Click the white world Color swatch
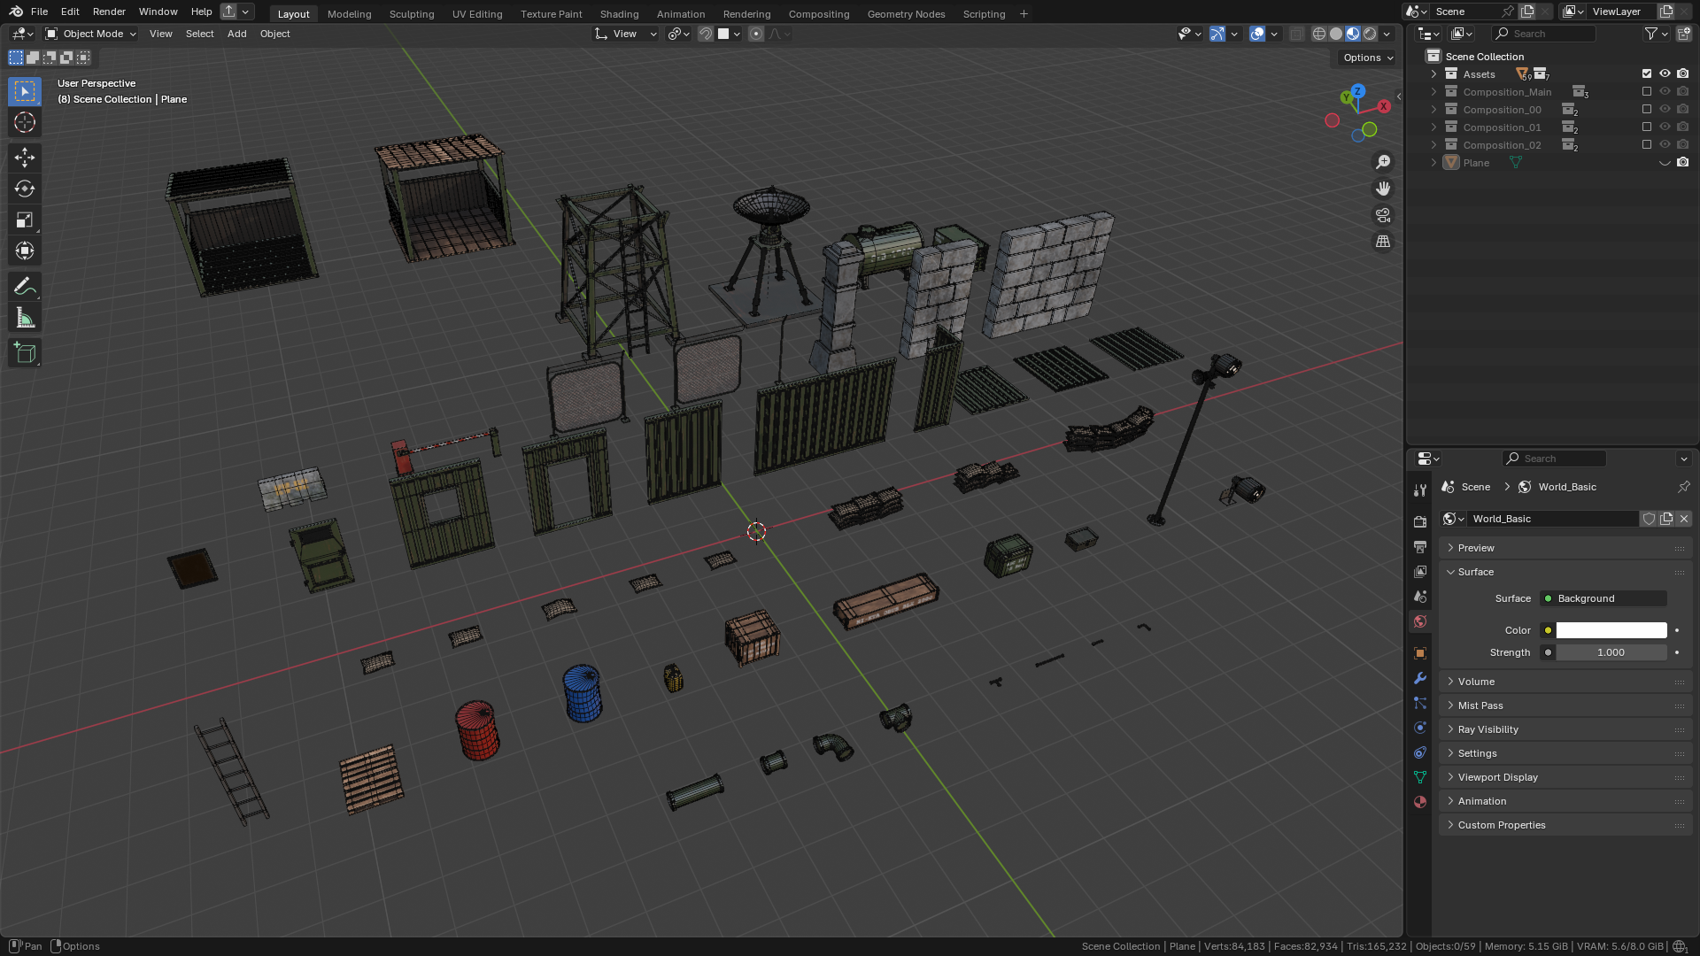1700x956 pixels. click(1611, 630)
